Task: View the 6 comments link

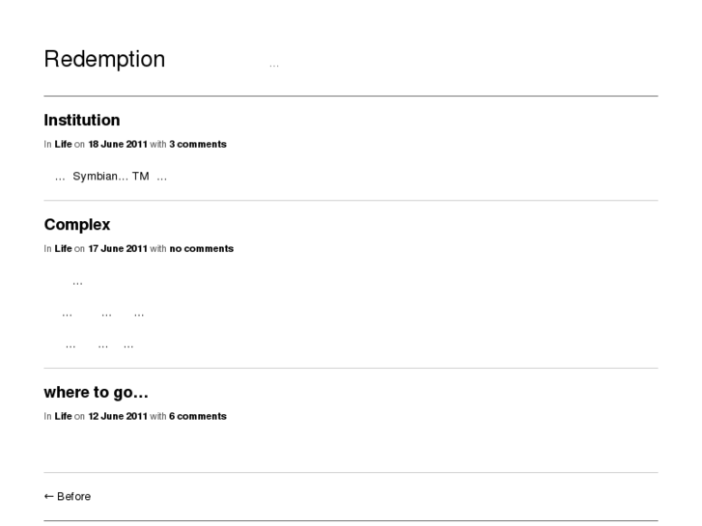Action: pos(198,416)
